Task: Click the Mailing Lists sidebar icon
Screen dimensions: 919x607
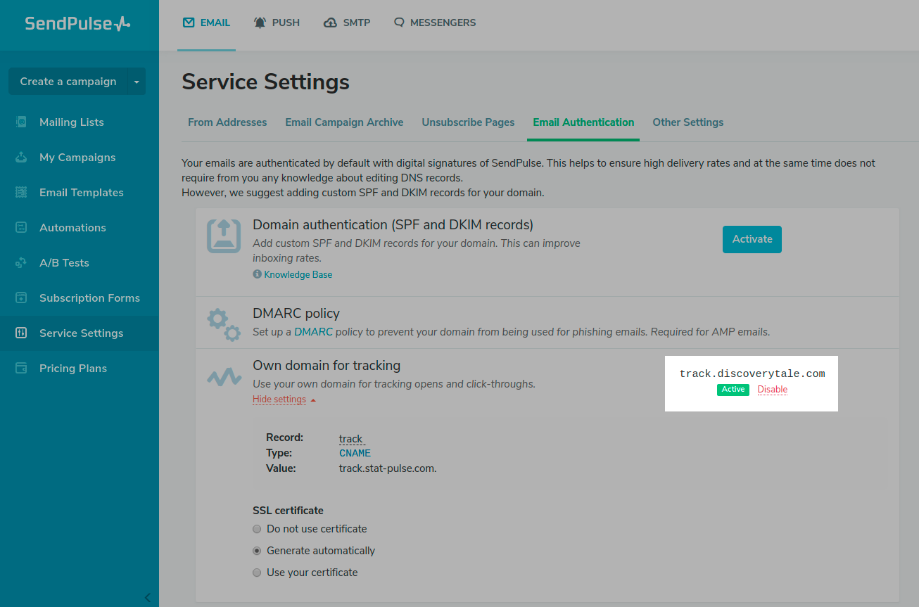Action: coord(21,122)
